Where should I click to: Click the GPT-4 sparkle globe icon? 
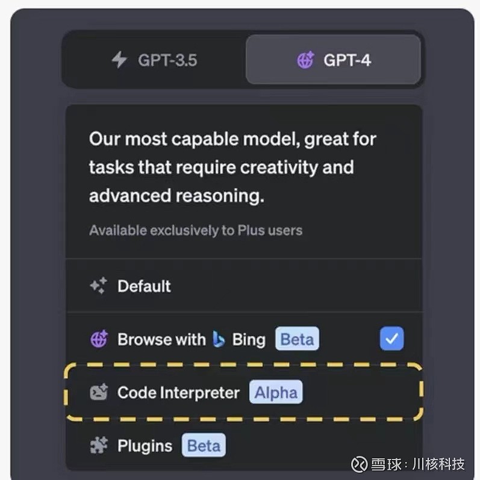pyautogui.click(x=305, y=60)
